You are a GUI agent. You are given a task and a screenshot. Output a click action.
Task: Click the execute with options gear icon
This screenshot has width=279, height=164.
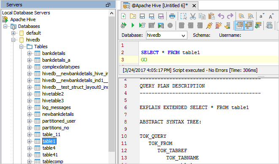[x=124, y=25]
